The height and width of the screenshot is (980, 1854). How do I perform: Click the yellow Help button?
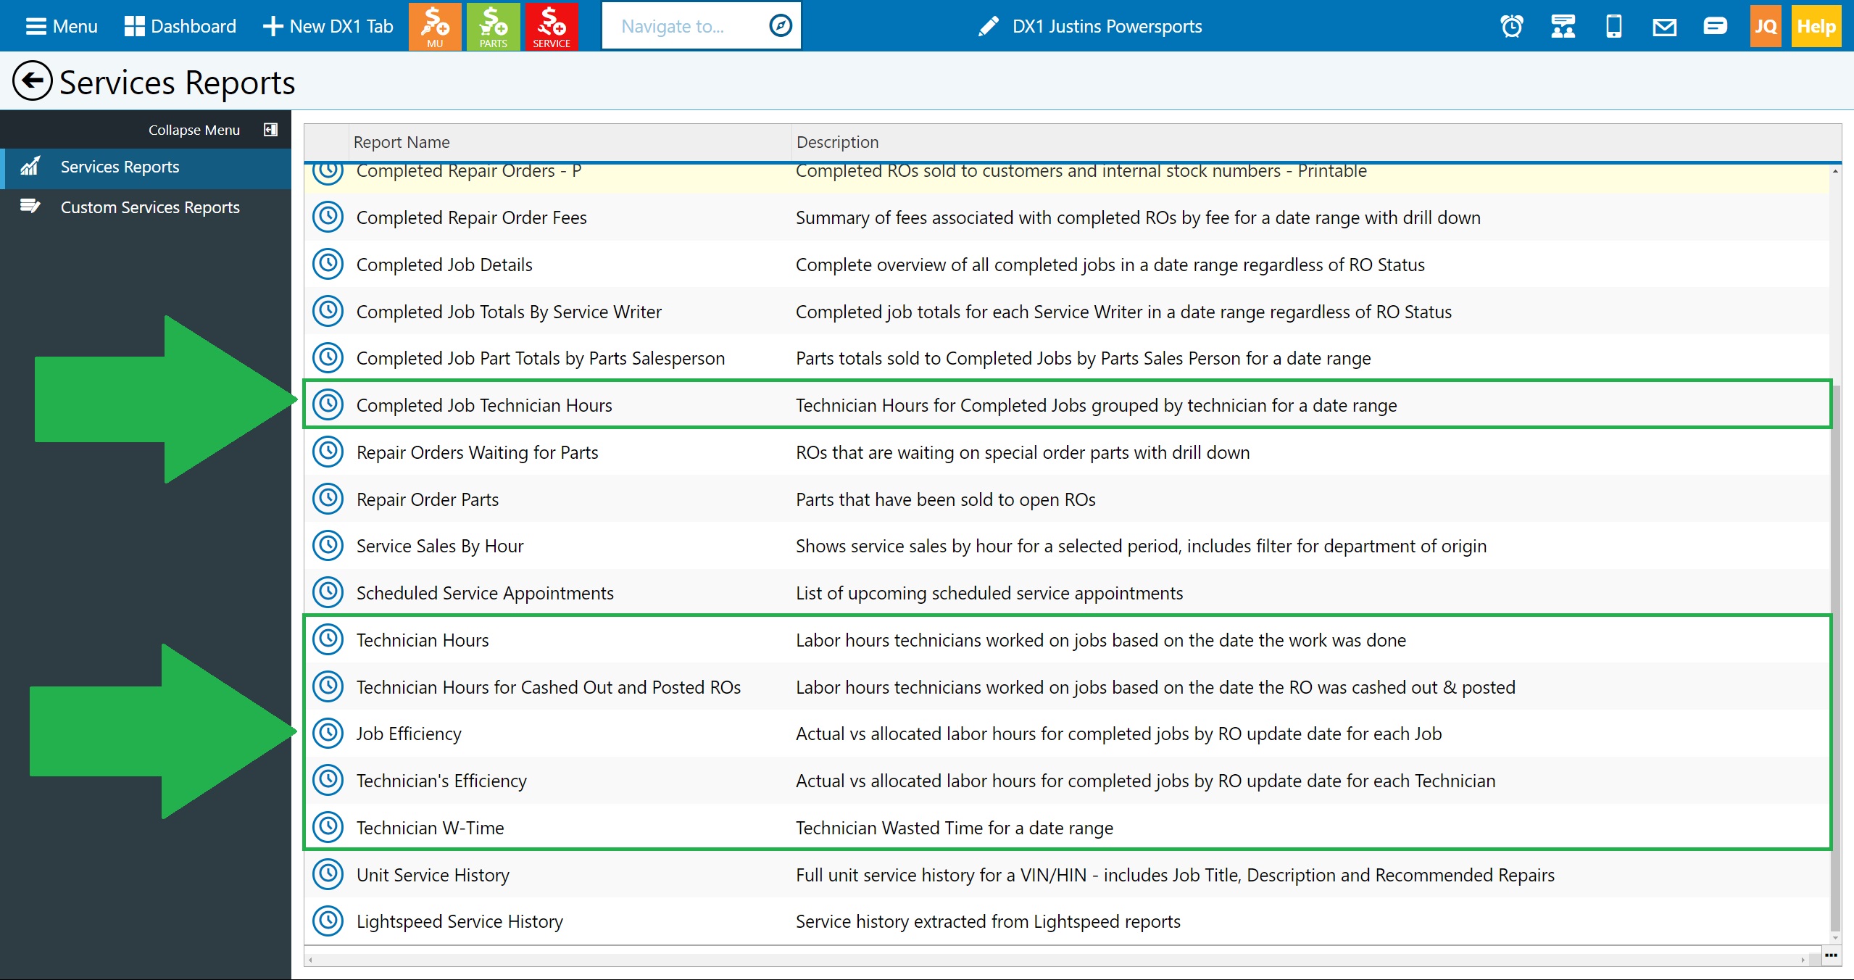click(1816, 27)
